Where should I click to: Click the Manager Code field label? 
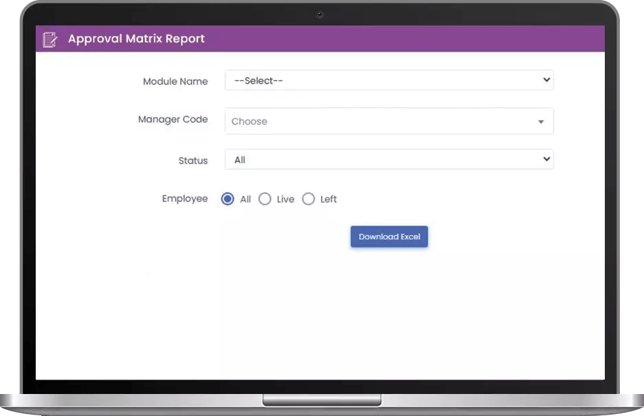pos(173,119)
